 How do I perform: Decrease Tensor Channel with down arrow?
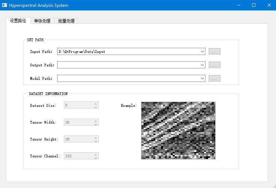pos(95,158)
